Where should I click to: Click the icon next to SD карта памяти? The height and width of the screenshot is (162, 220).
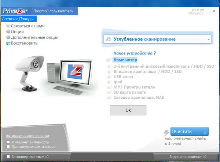109,93
